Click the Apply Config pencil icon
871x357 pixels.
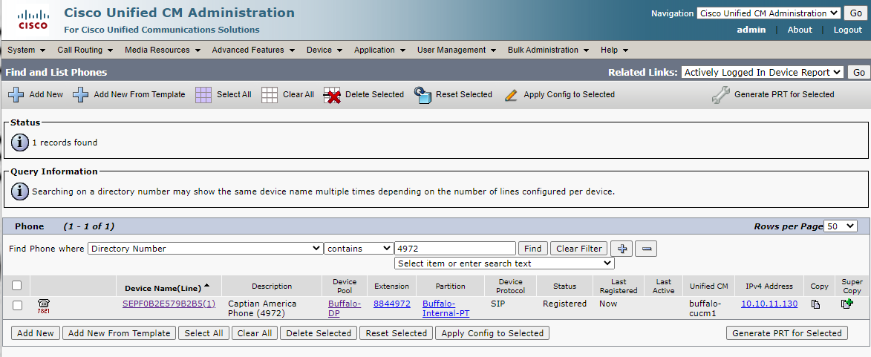coord(511,95)
